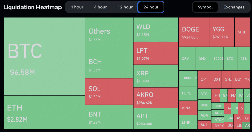Click the BCH liquidation tile
Image resolution: width=252 pixels, height=132 pixels.
(109, 64)
